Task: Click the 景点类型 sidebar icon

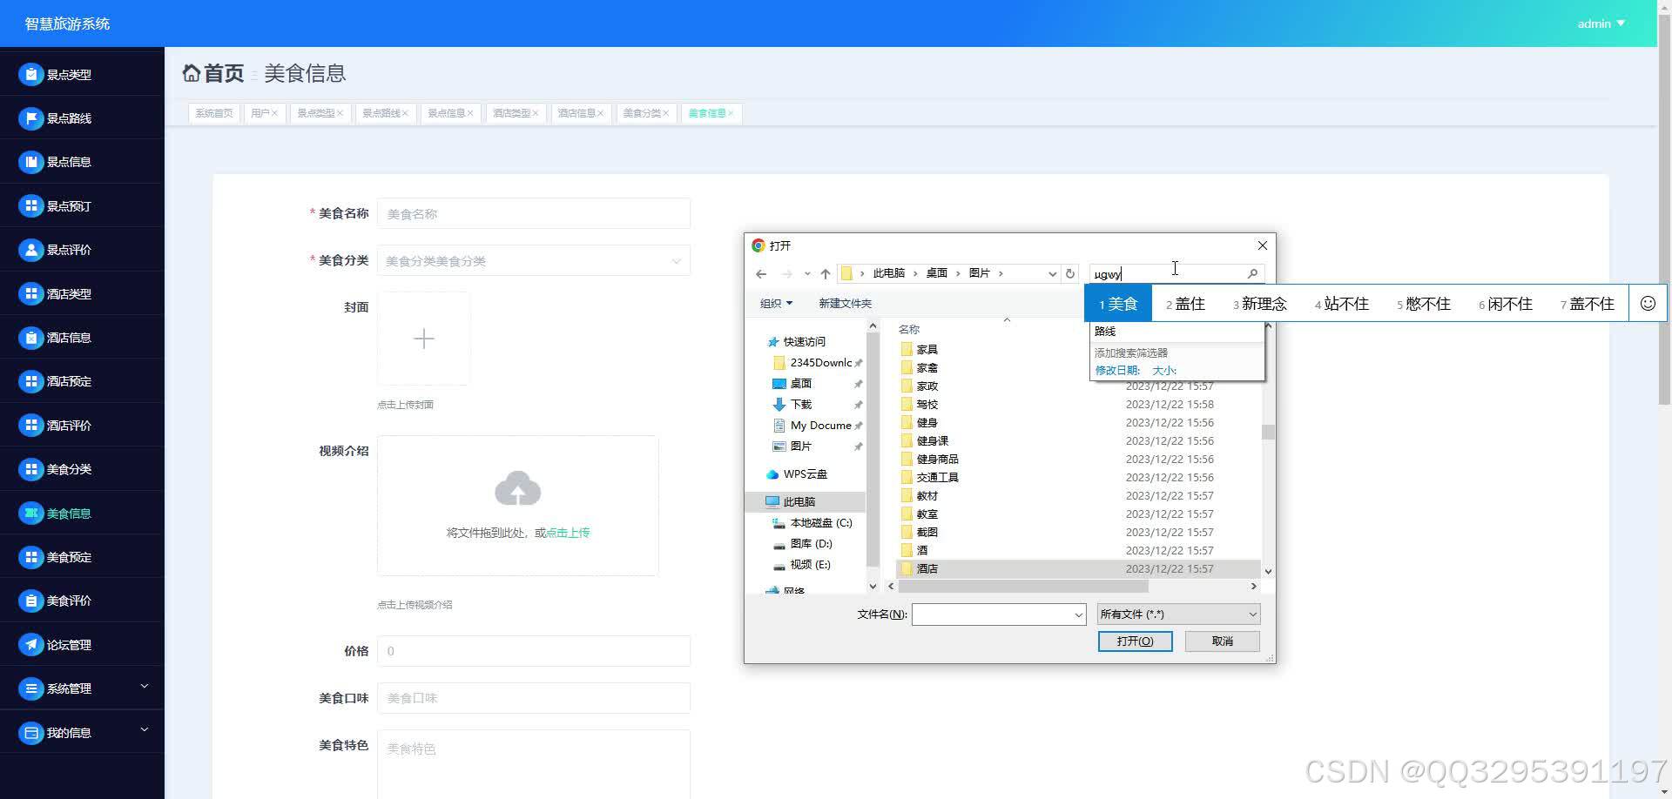Action: 31,75
